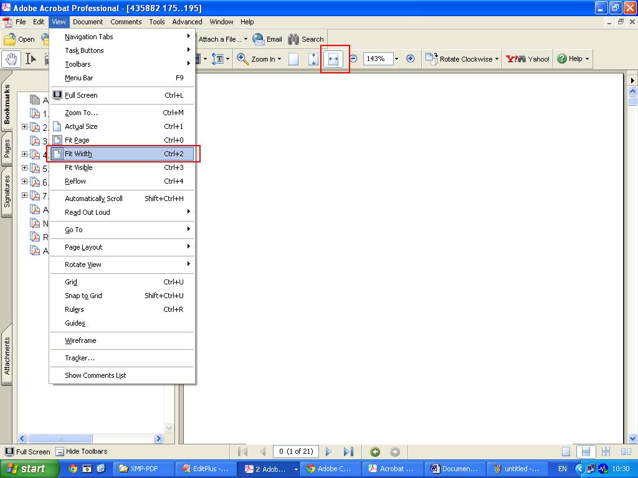The image size is (638, 478).
Task: Open the Zoom In tool dropdown arrow
Action: tap(279, 59)
